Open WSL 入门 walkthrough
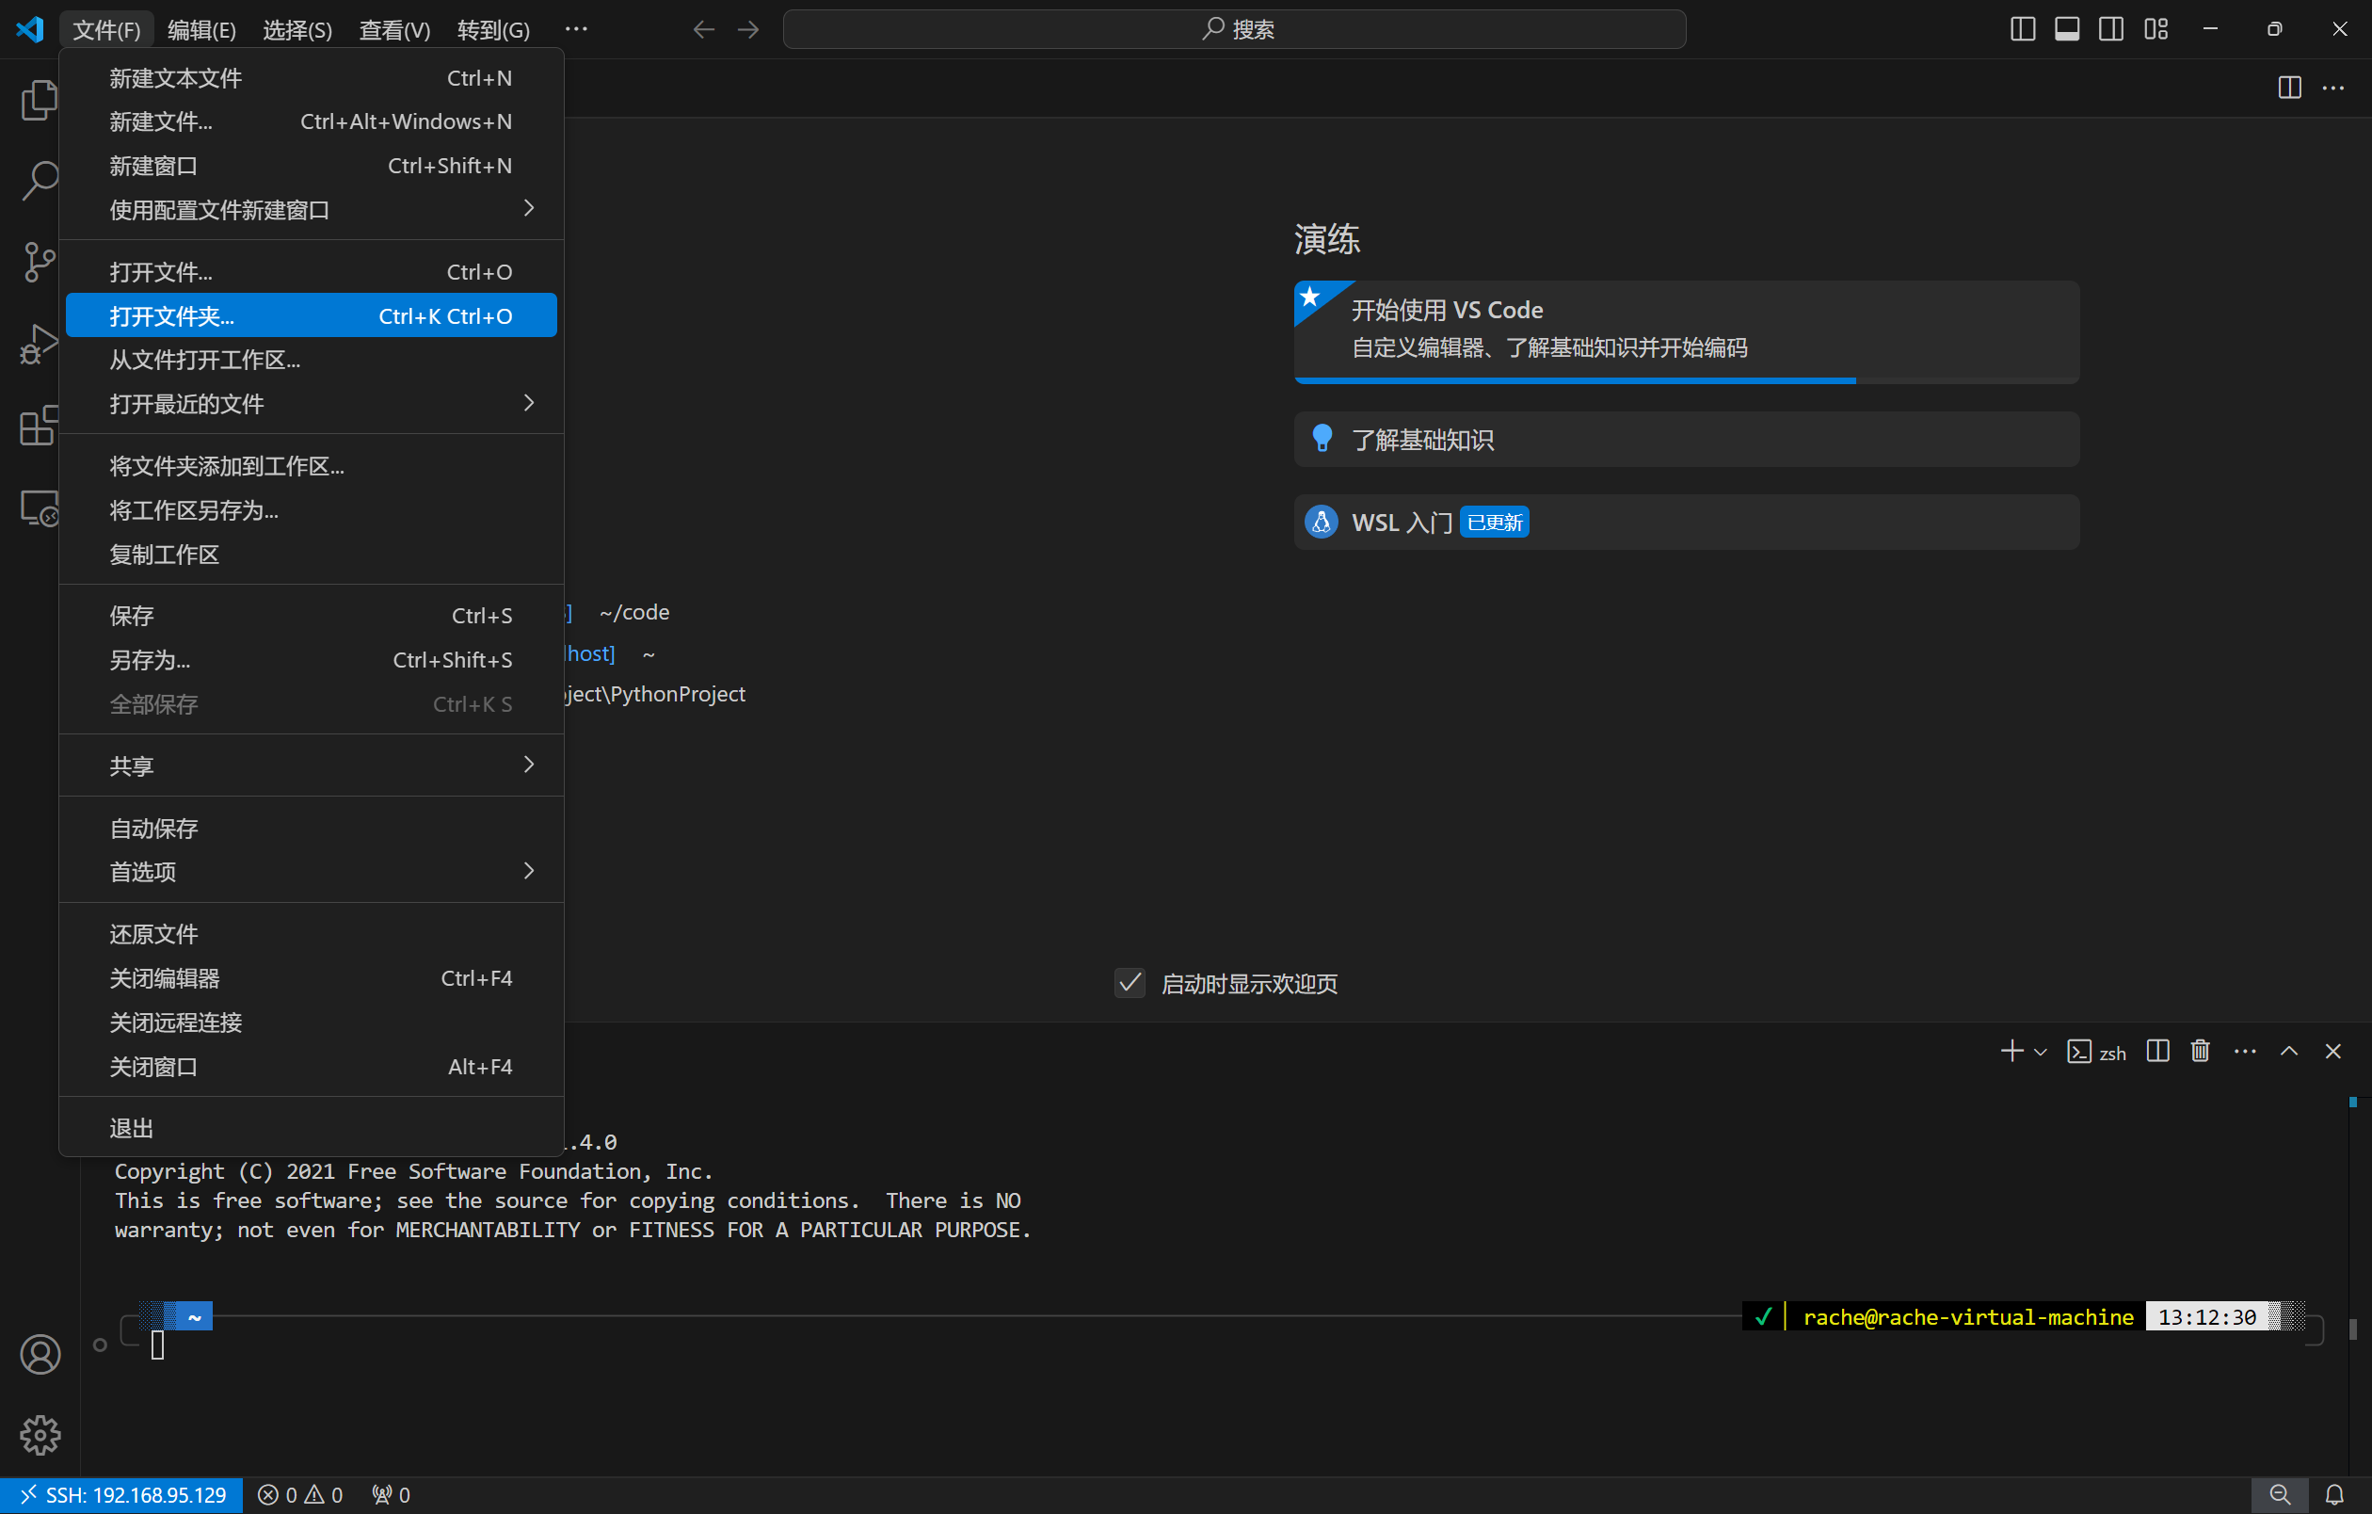2372x1514 pixels. pos(1687,522)
